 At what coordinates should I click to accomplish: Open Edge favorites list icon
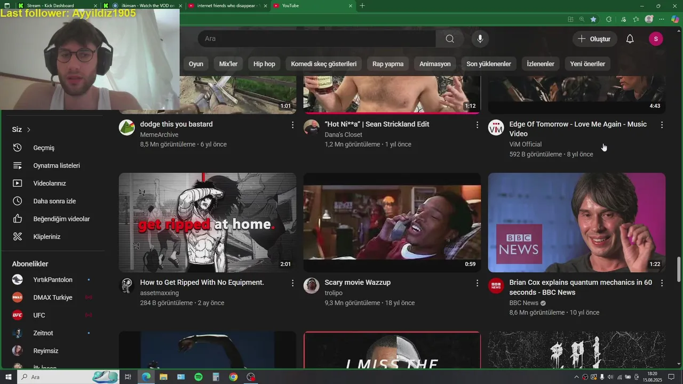pos(636,19)
